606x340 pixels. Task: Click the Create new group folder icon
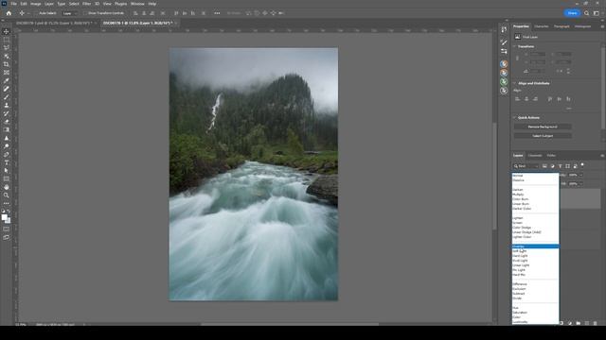pyautogui.click(x=579, y=323)
